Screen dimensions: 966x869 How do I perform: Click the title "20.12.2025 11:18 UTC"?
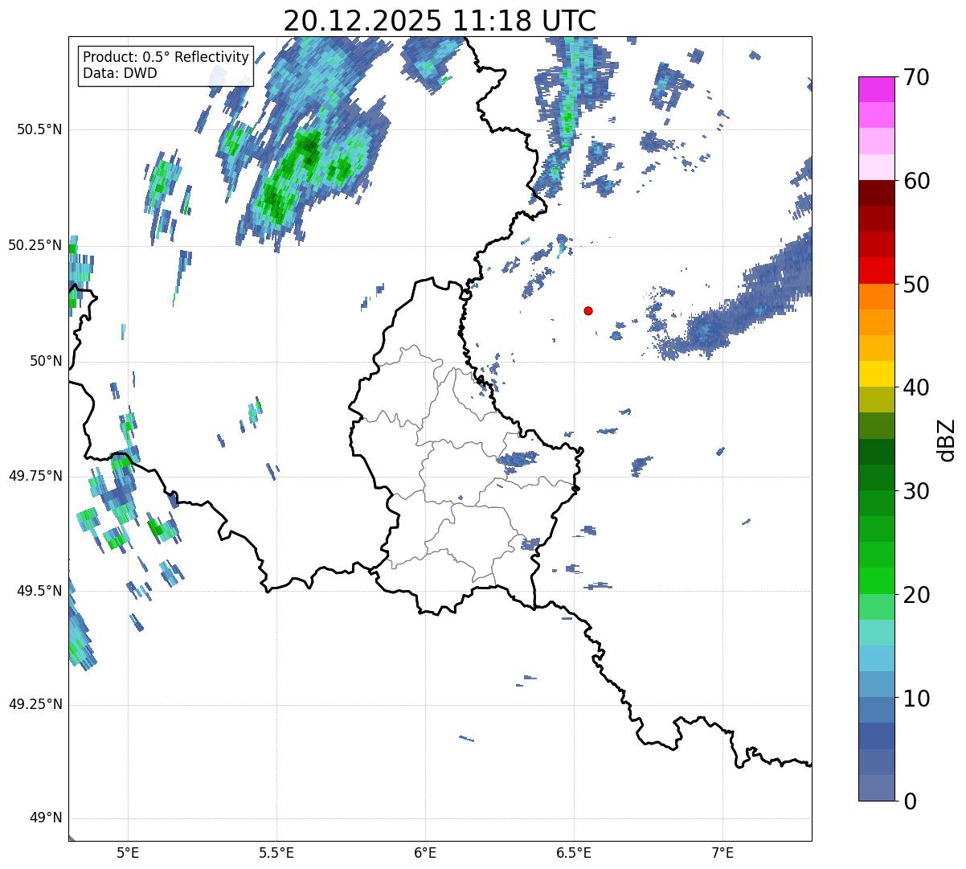pyautogui.click(x=440, y=20)
